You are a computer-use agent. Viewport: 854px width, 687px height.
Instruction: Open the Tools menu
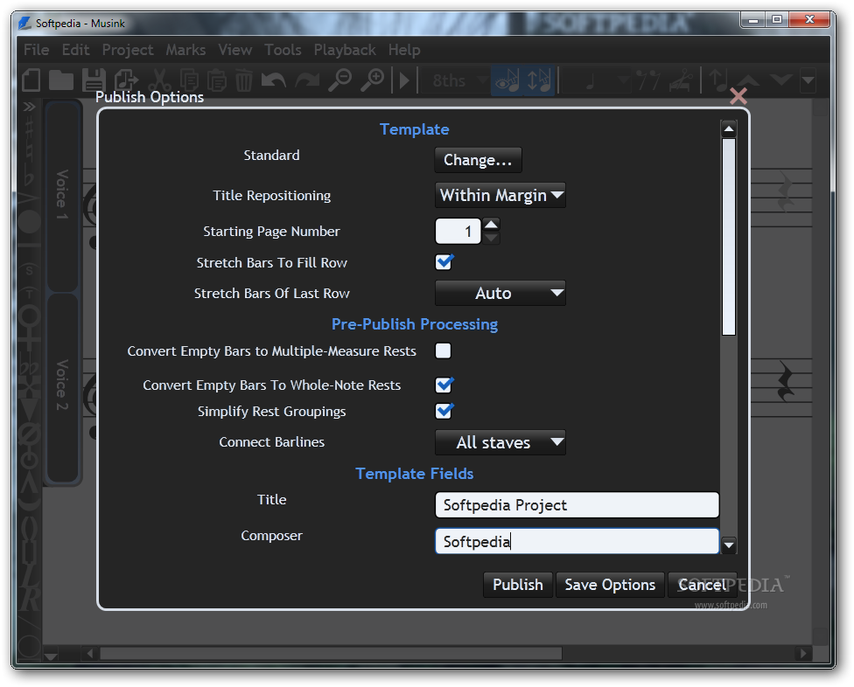click(283, 50)
